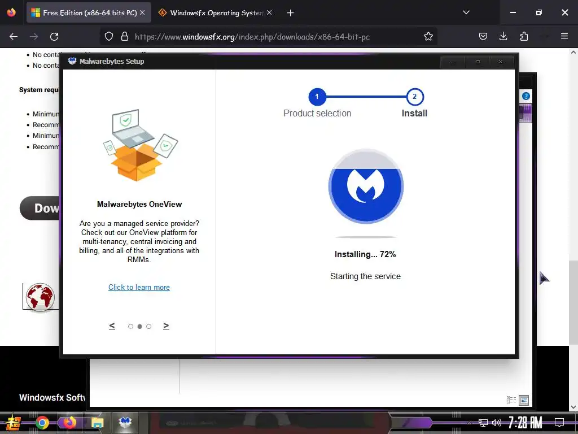Viewport: 578px width, 434px height.
Task: Select the second carousel dot
Action: click(x=140, y=326)
